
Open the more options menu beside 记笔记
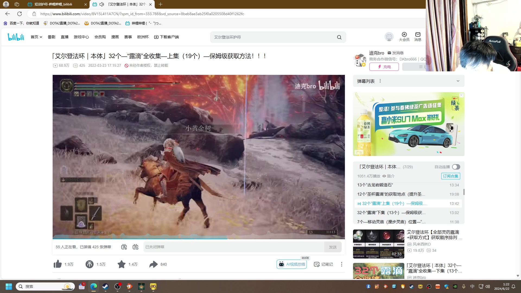(341, 264)
